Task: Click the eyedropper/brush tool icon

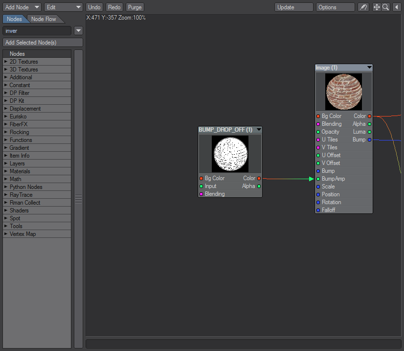Action: [x=363, y=7]
